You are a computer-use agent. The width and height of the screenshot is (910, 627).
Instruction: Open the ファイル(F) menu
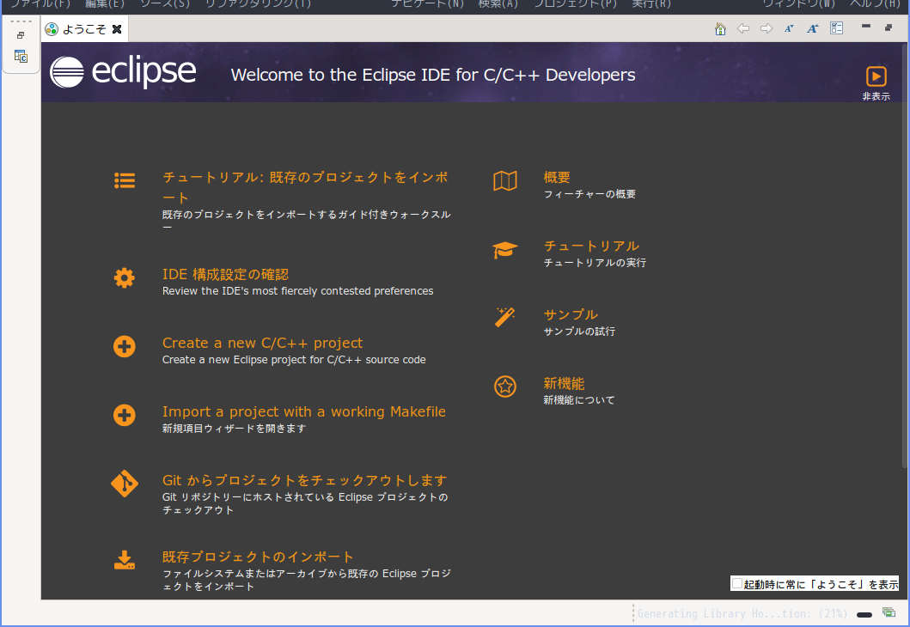[x=40, y=4]
